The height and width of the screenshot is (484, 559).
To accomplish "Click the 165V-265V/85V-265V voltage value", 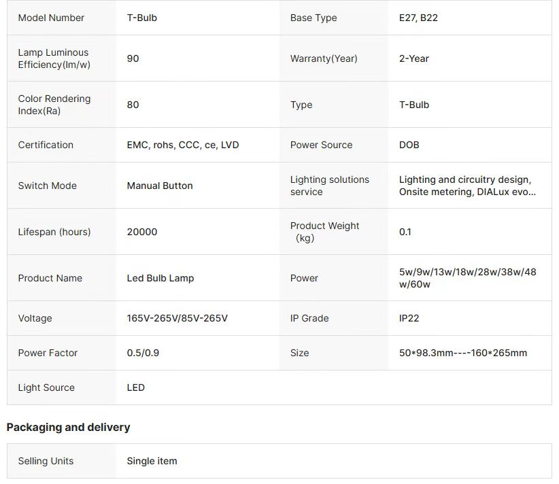I will 177,318.
